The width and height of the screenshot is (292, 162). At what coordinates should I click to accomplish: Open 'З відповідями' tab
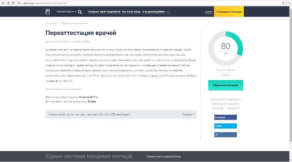[x=153, y=12]
